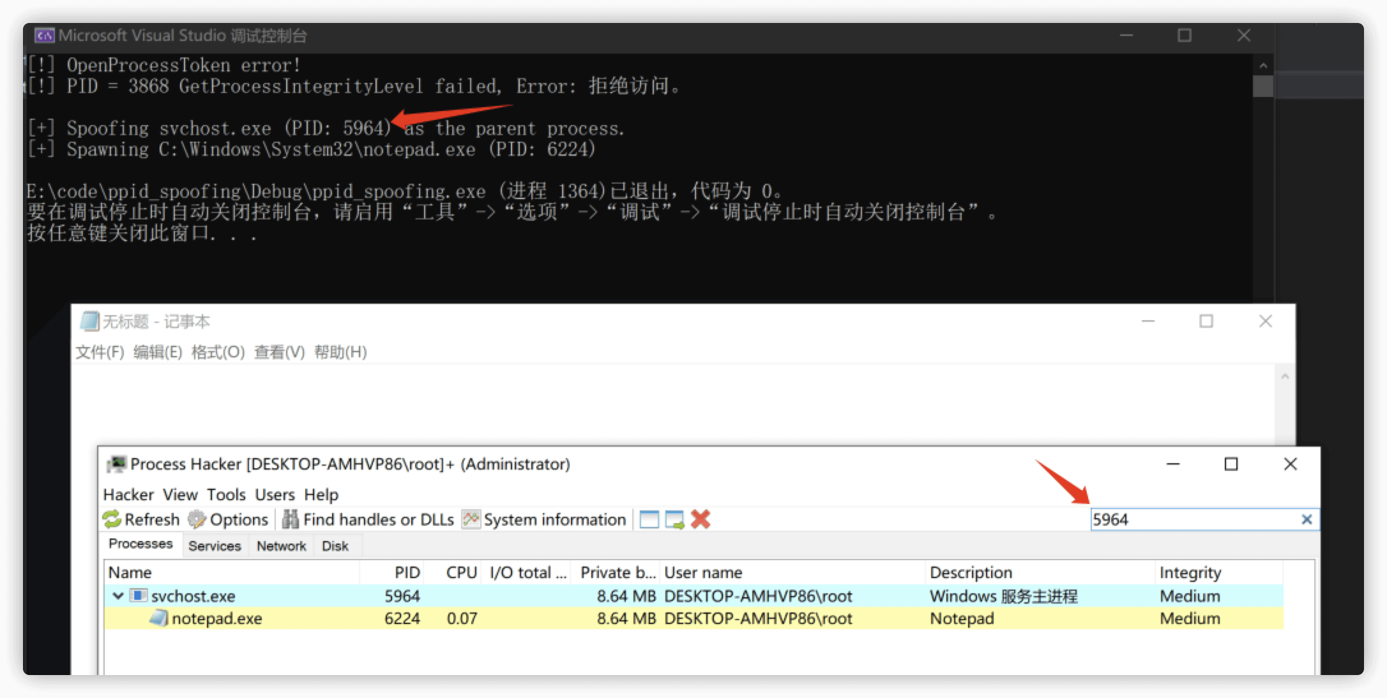
Task: Click notepad.exe process icon in list
Action: click(159, 618)
